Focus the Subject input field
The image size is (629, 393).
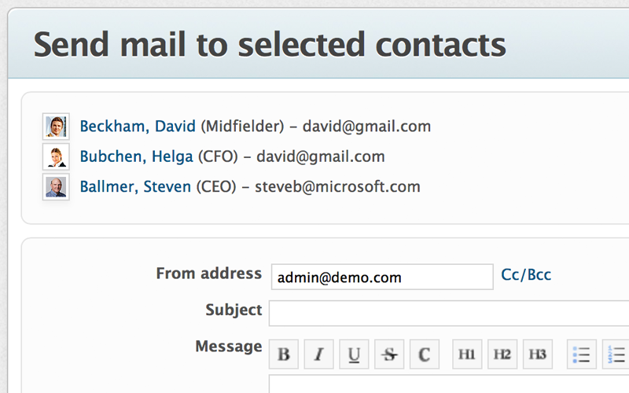(448, 313)
